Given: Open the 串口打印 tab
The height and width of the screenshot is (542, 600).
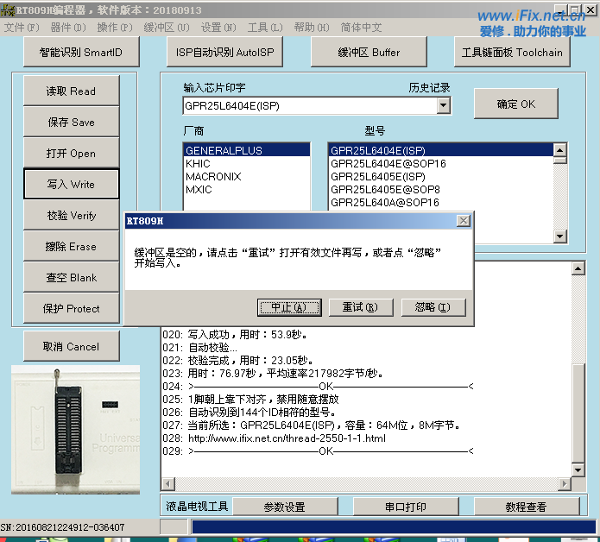Looking at the screenshot, I should pyautogui.click(x=406, y=507).
